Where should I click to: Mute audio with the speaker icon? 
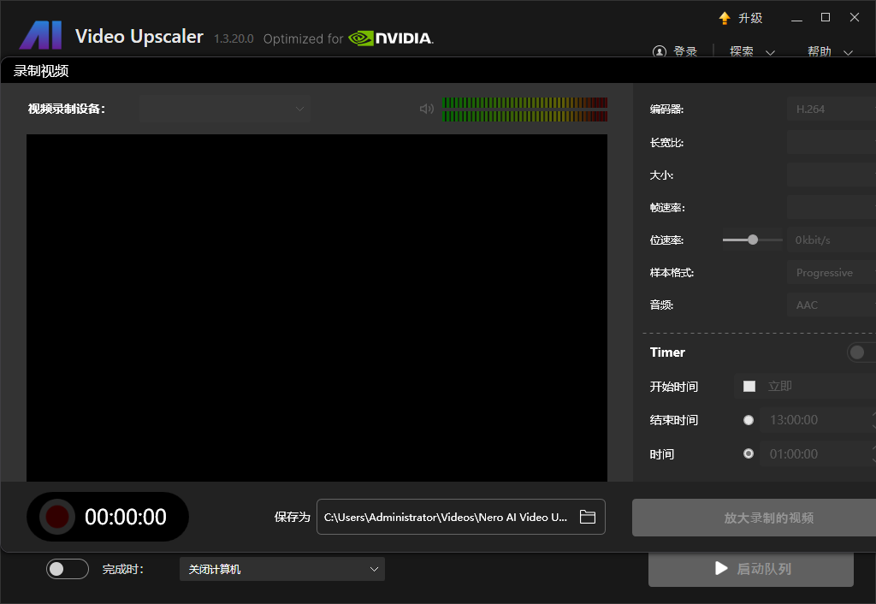coord(426,109)
